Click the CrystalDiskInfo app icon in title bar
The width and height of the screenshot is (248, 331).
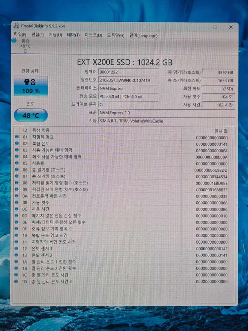(x=16, y=26)
